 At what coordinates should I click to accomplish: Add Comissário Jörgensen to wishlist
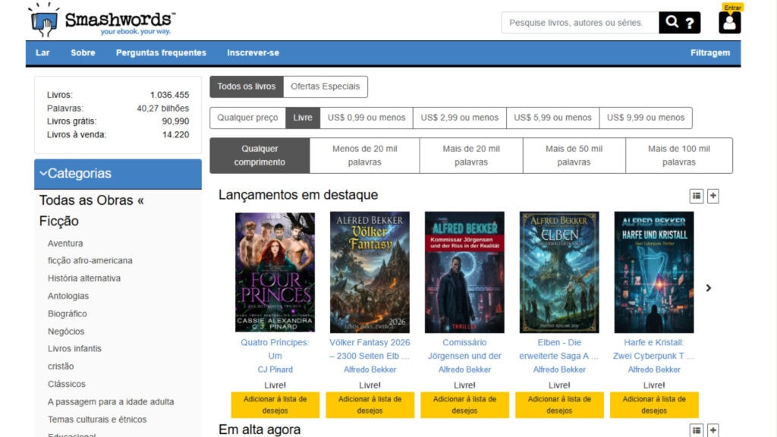click(464, 405)
